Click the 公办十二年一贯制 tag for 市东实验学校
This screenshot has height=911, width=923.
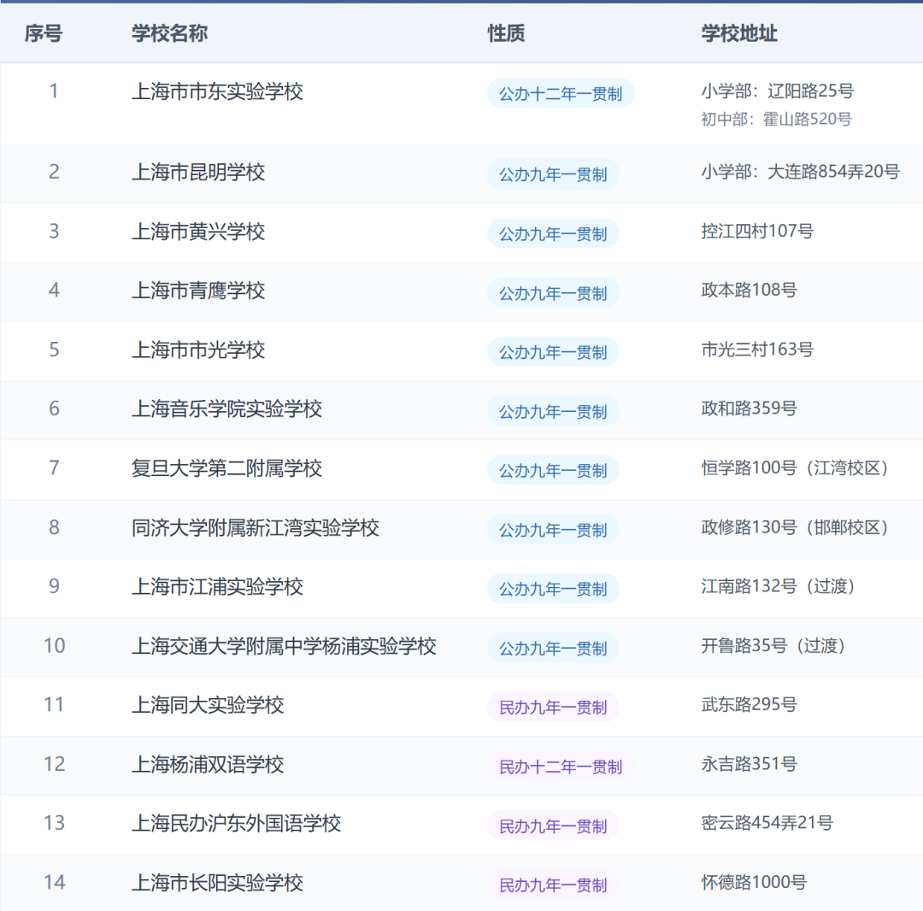tap(561, 93)
